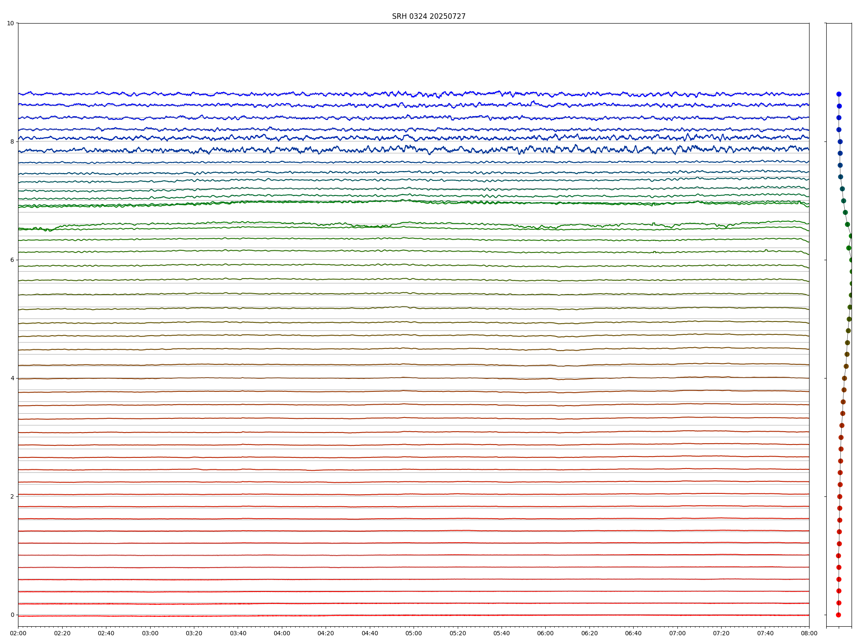Select the 03:40 x-axis tick label

(238, 633)
